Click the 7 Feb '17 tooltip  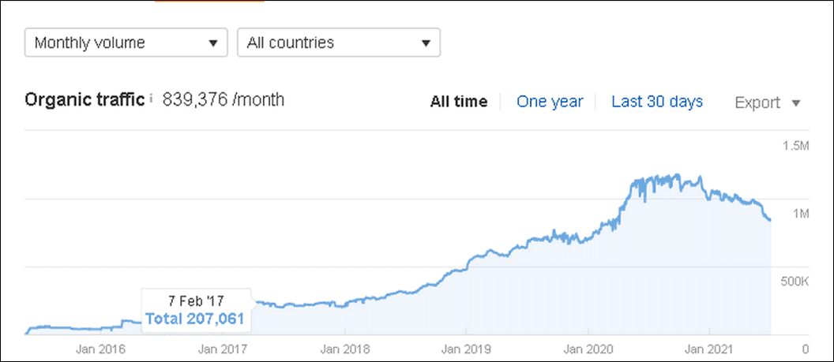194,301
